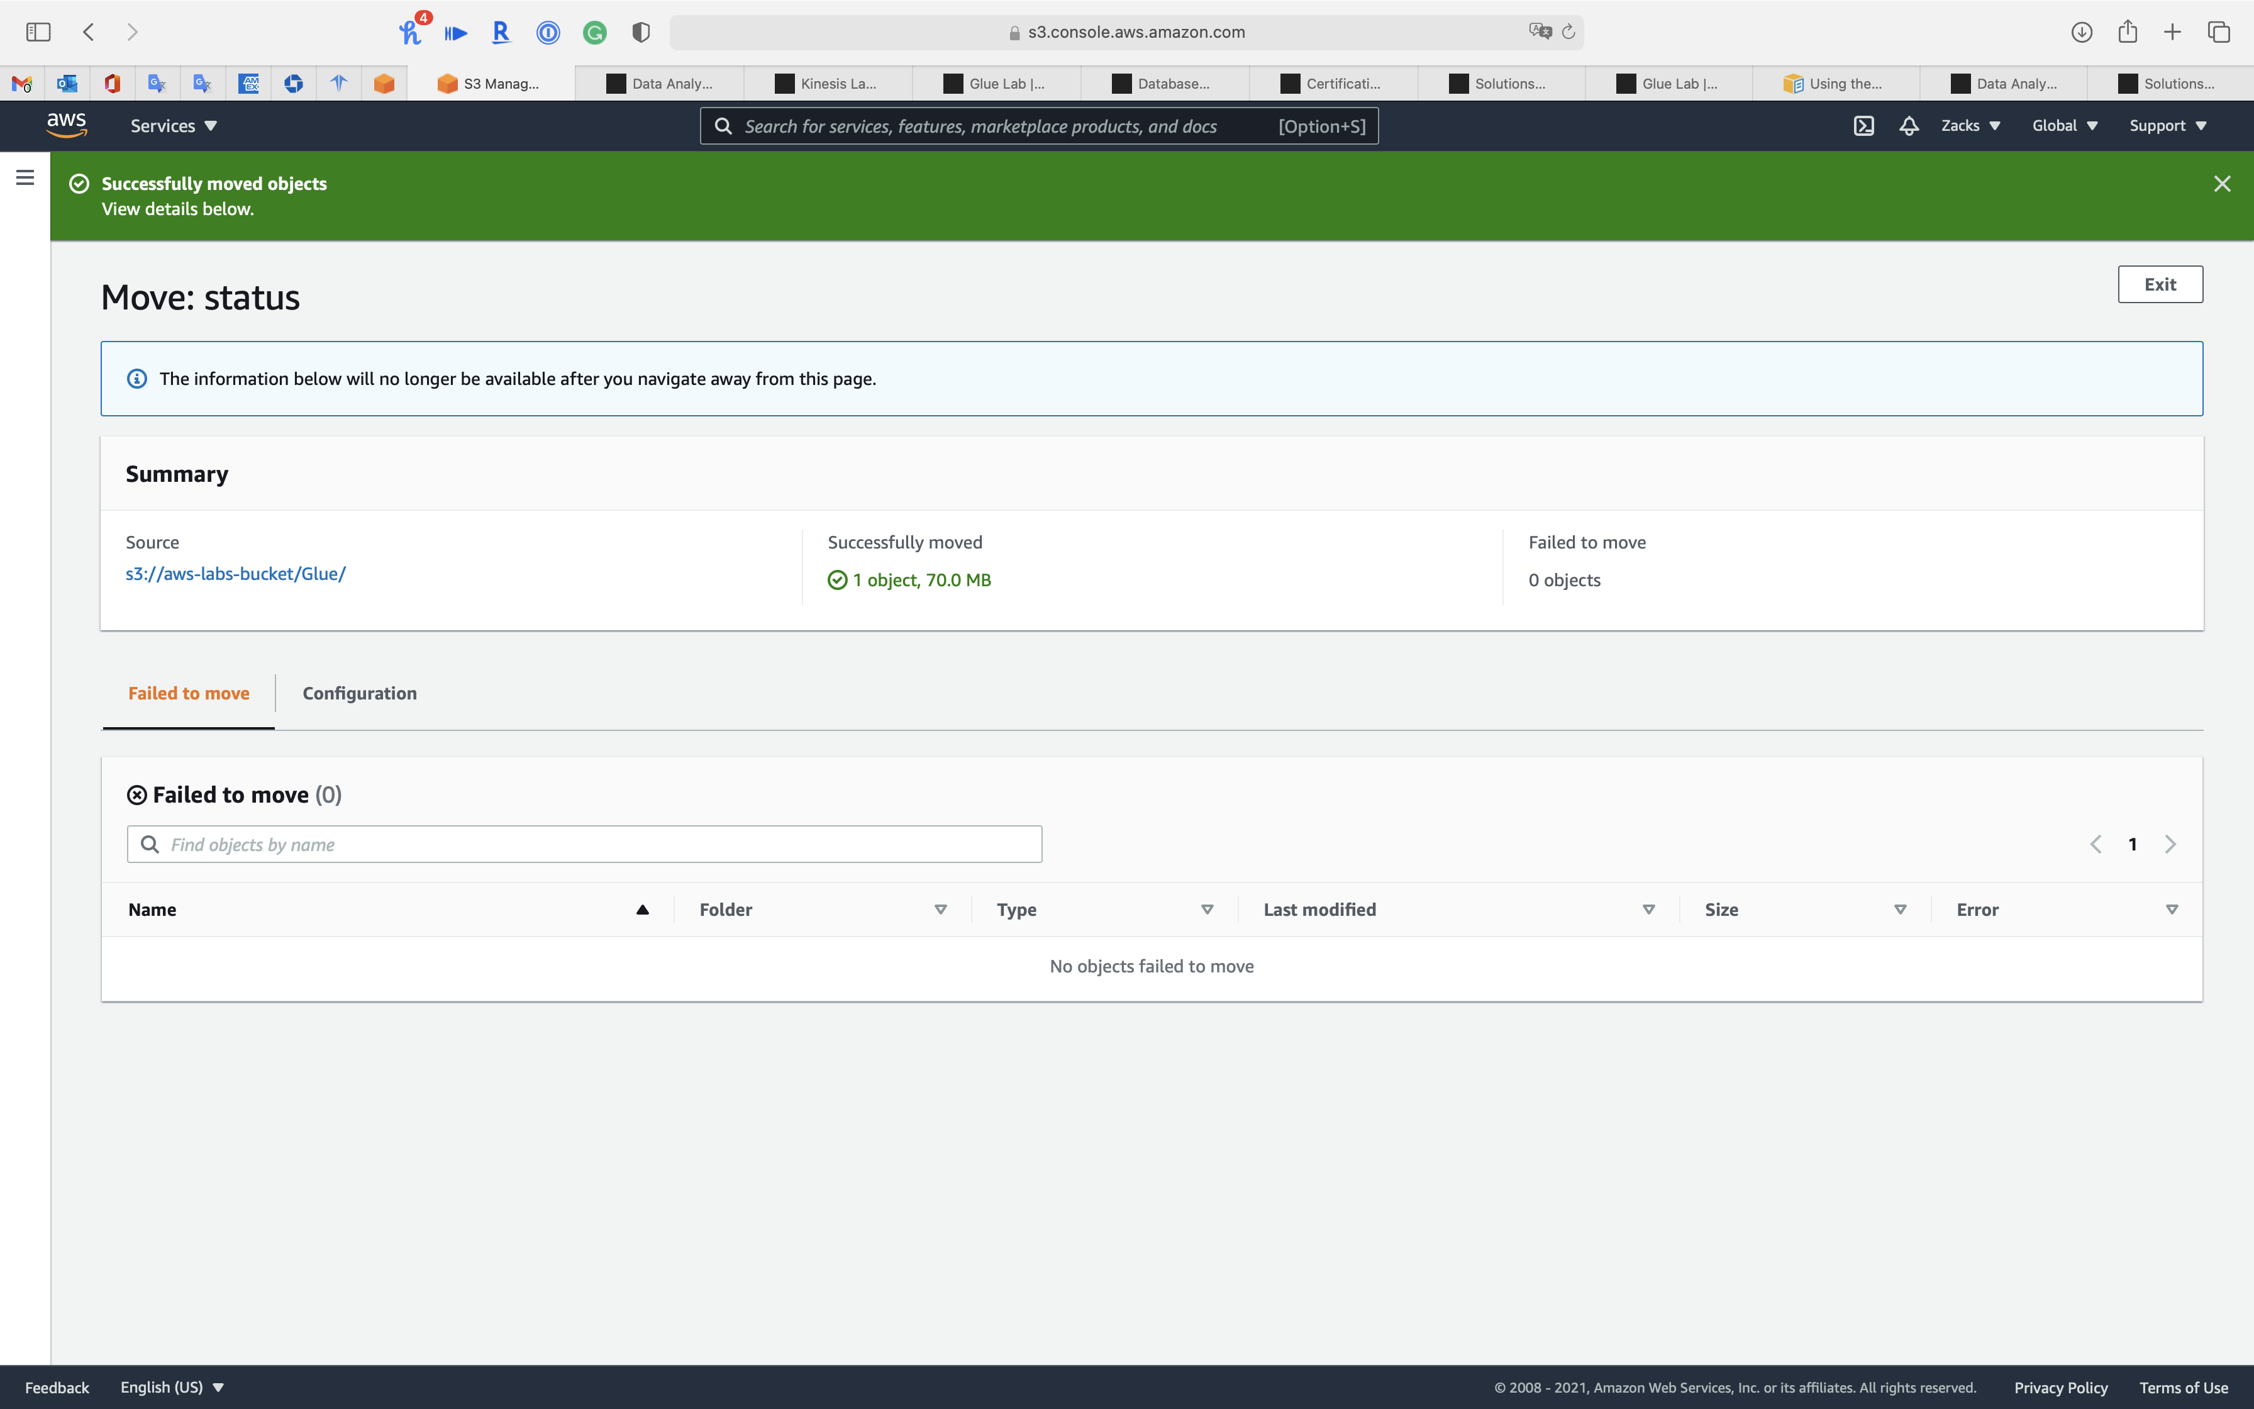This screenshot has height=1409, width=2254.
Task: Expand the Global region dropdown
Action: point(2064,126)
